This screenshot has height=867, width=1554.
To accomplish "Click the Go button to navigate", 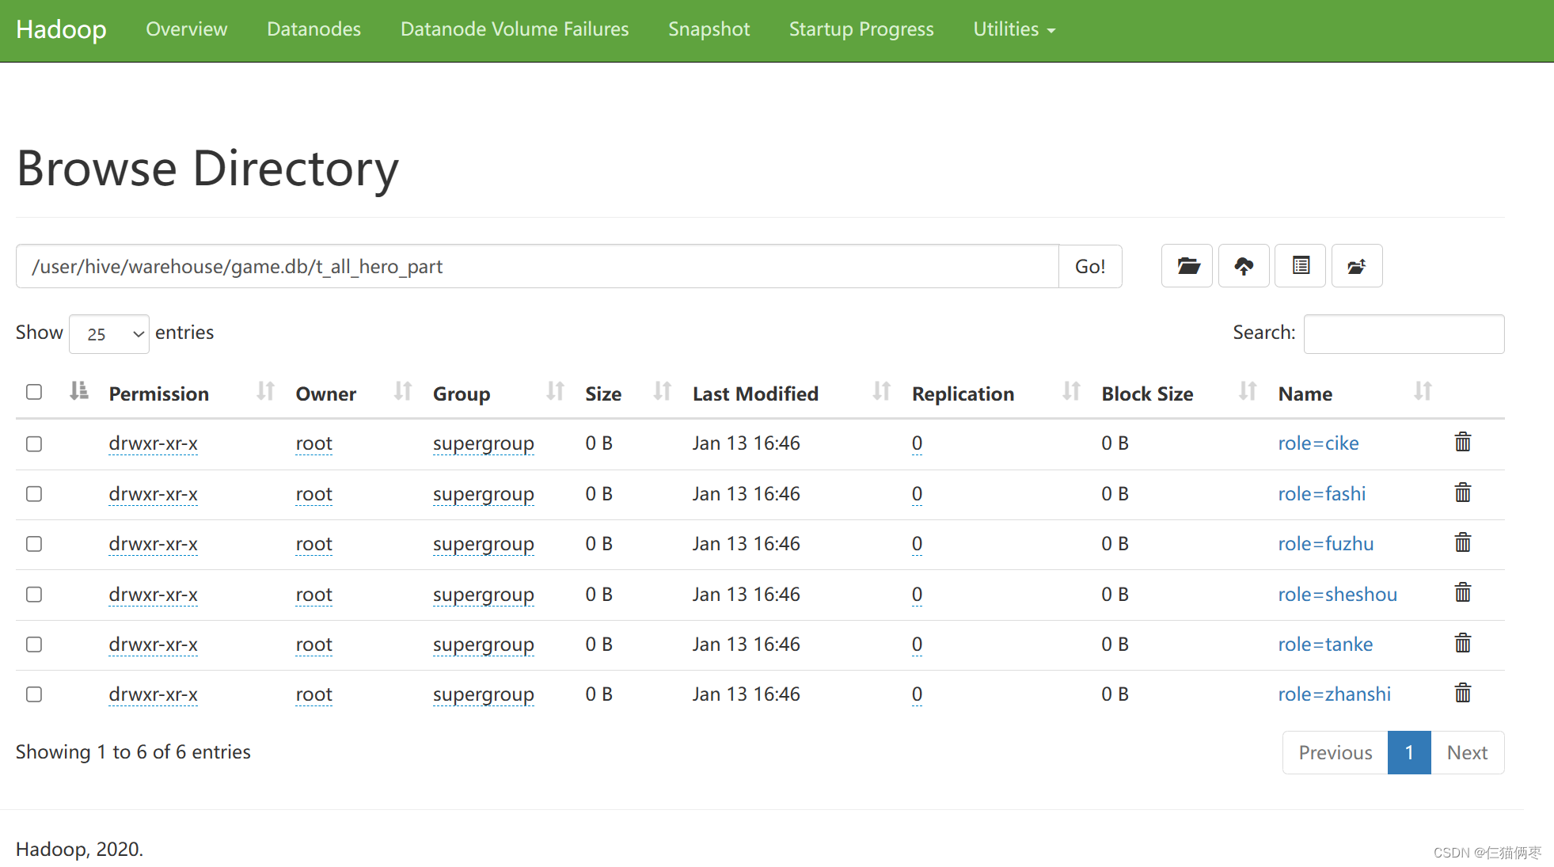I will click(x=1090, y=266).
